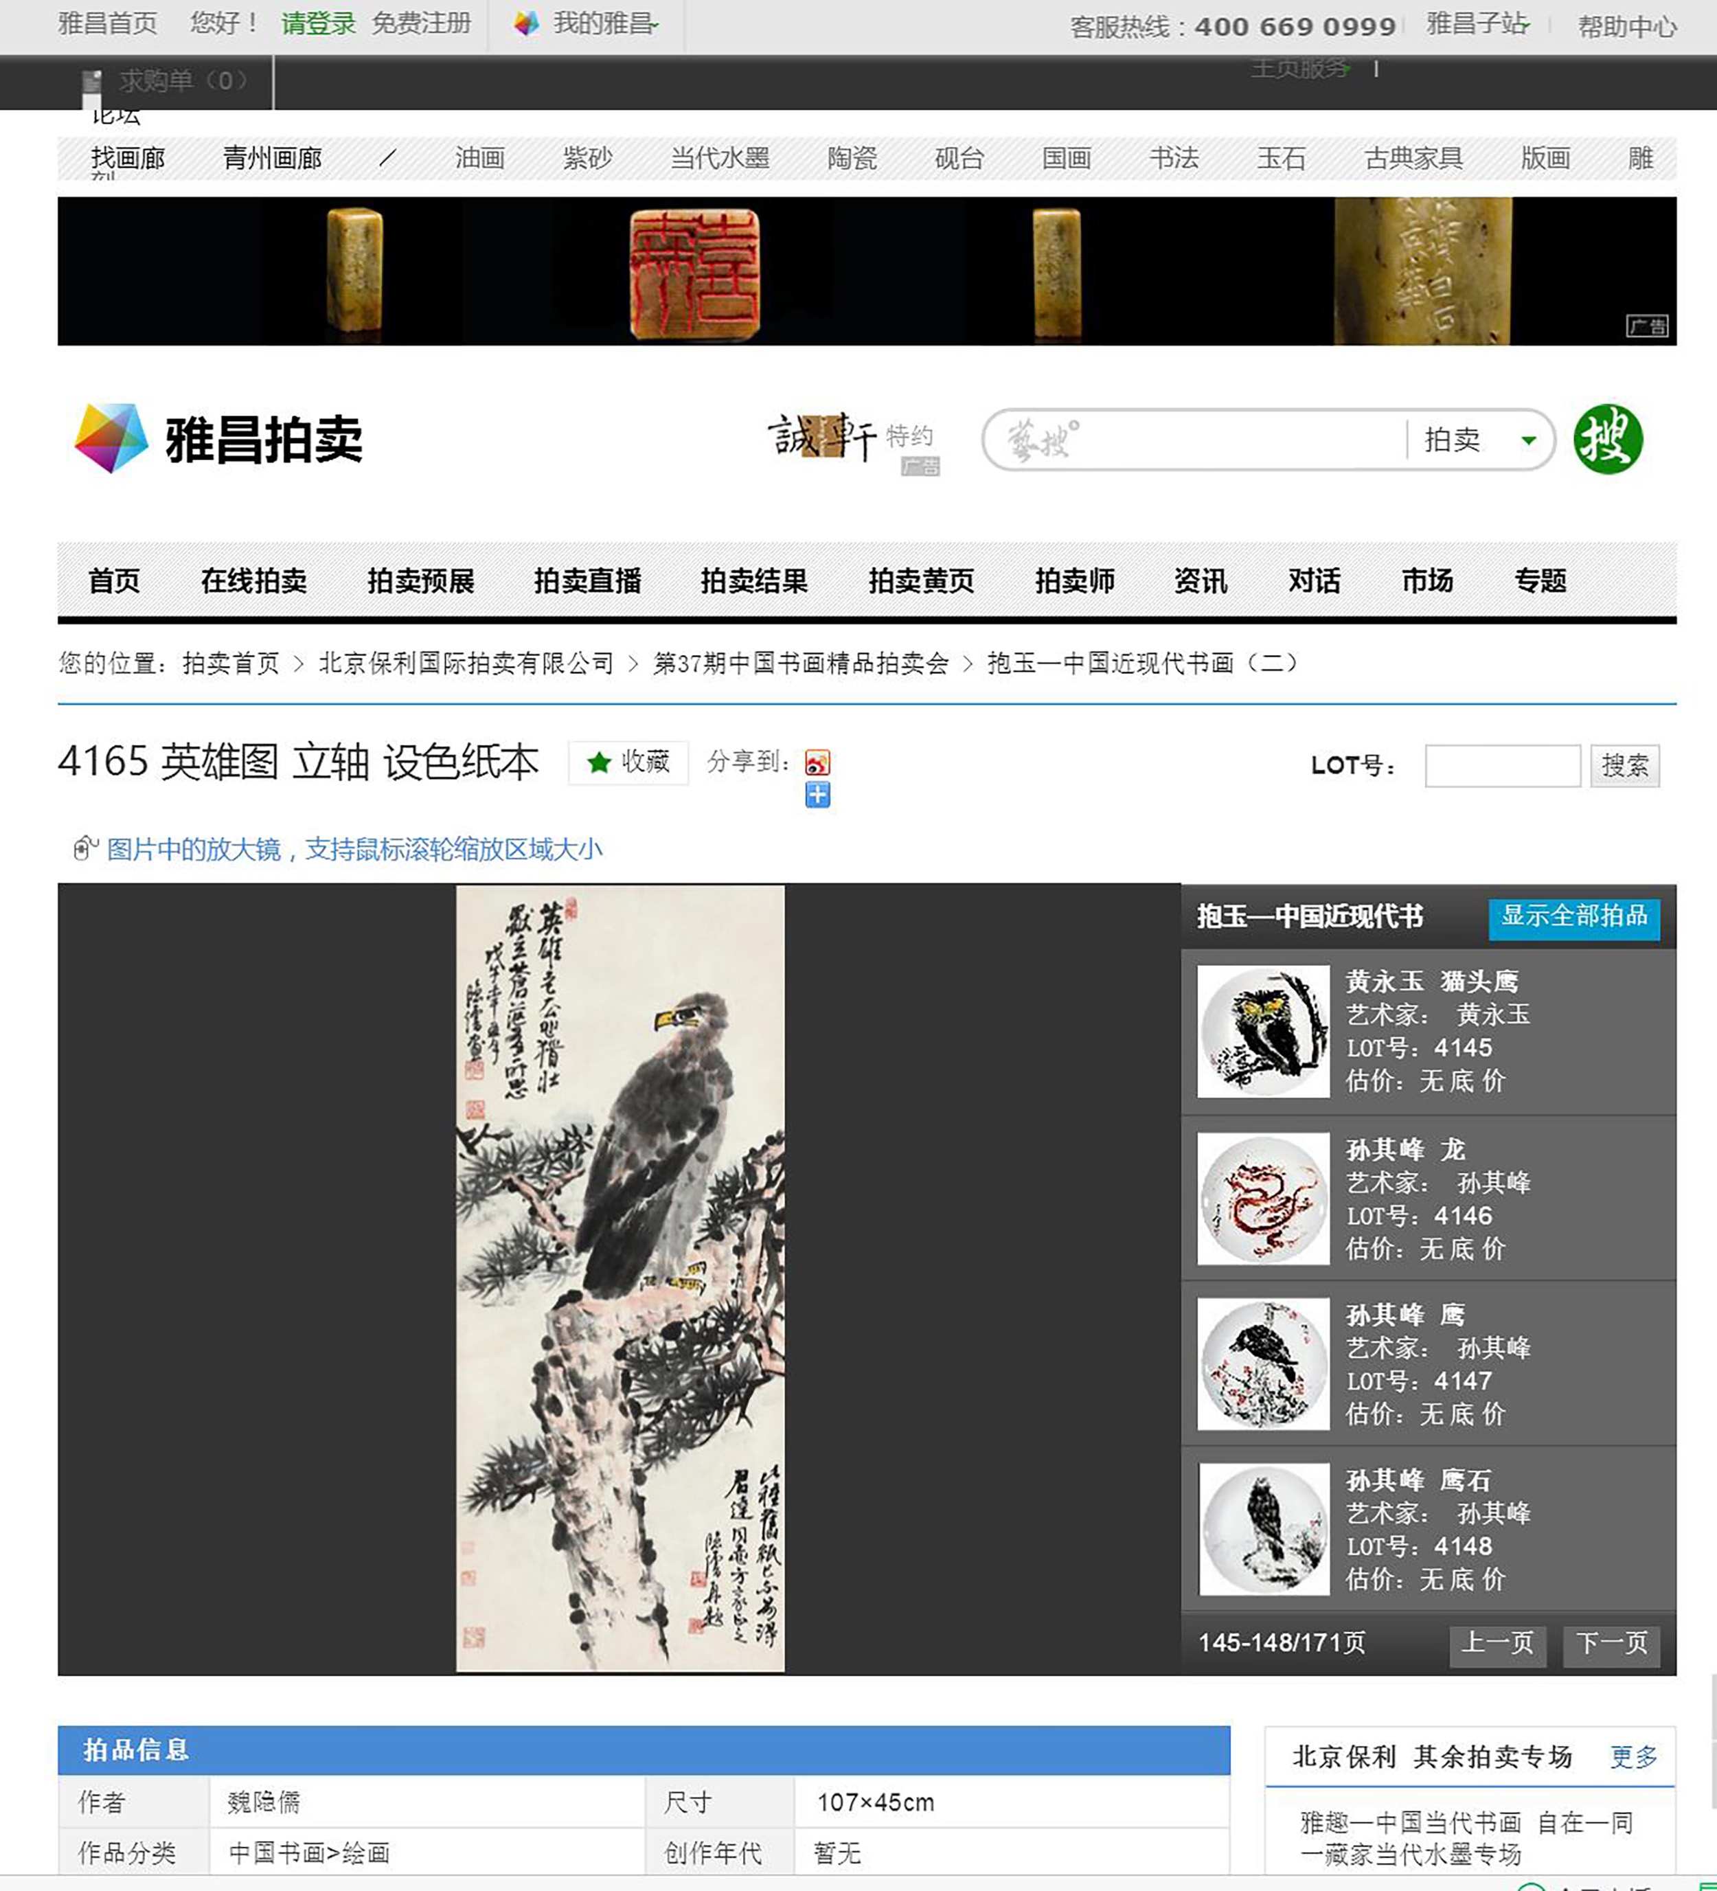Click the 砚台 category link
The height and width of the screenshot is (1891, 1717).
[959, 157]
